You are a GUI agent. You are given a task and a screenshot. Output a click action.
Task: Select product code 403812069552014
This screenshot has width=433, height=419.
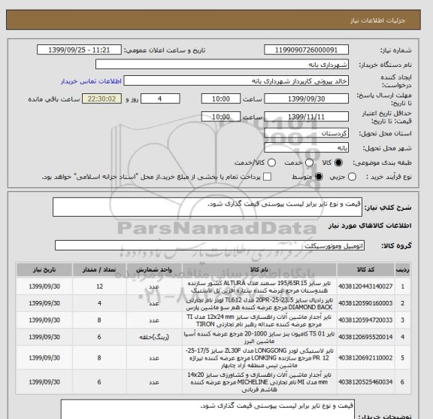click(x=365, y=337)
